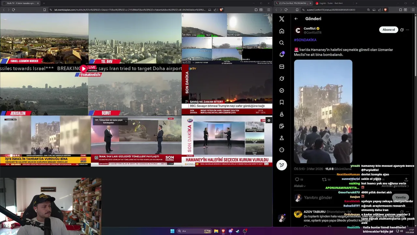Expand the Alakalı sort dropdown
Image resolution: width=417 pixels, height=235 pixels.
(300, 186)
